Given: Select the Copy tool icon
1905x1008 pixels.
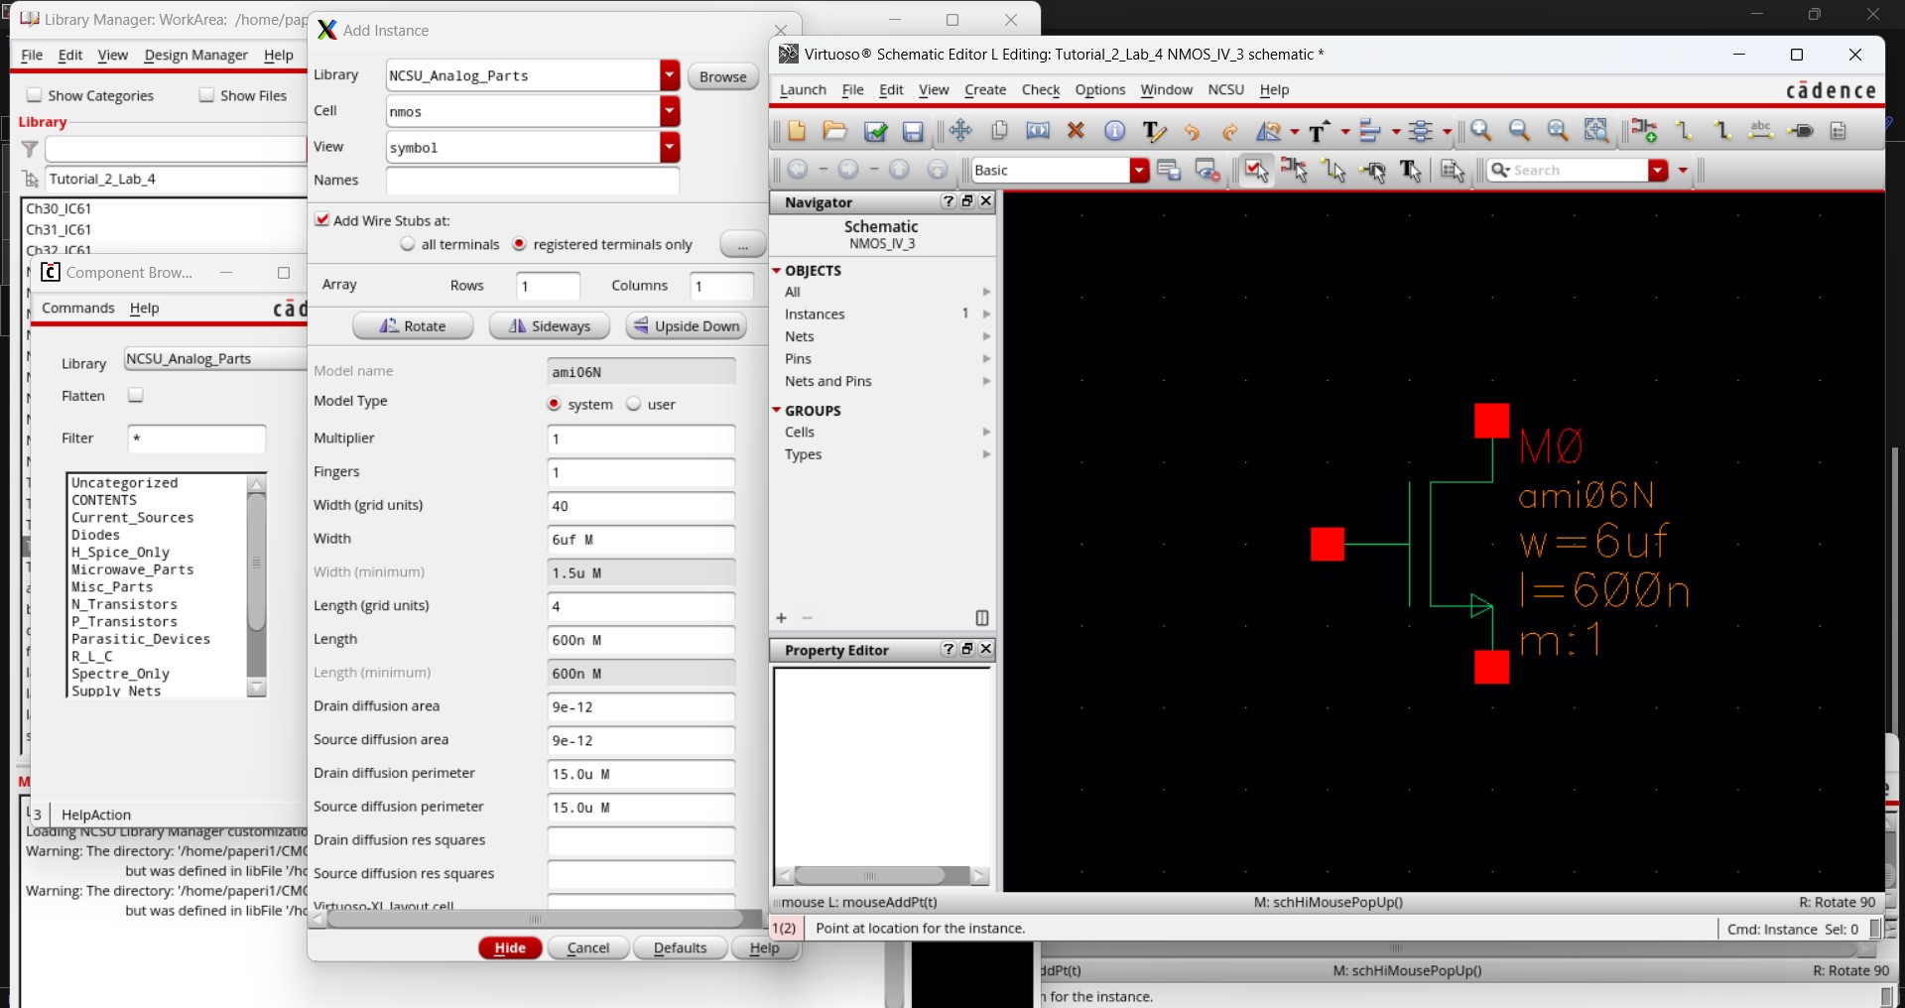Looking at the screenshot, I should (999, 131).
